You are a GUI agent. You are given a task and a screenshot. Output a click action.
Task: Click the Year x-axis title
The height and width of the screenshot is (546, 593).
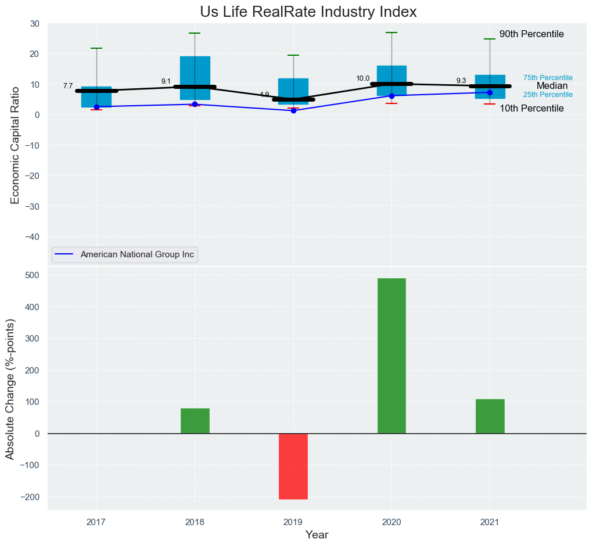pos(317,535)
